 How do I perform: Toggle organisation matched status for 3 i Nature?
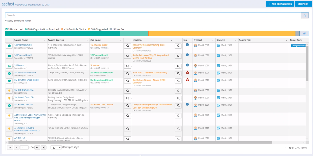9,66
